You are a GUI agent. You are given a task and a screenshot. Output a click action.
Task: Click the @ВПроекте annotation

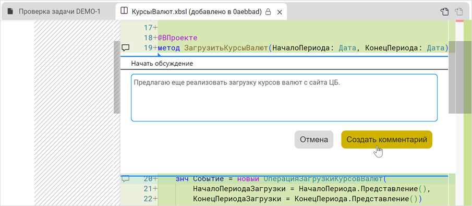177,38
